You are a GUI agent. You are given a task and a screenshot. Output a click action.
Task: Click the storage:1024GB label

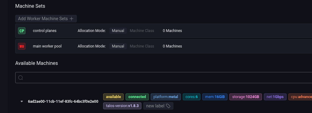(245, 97)
